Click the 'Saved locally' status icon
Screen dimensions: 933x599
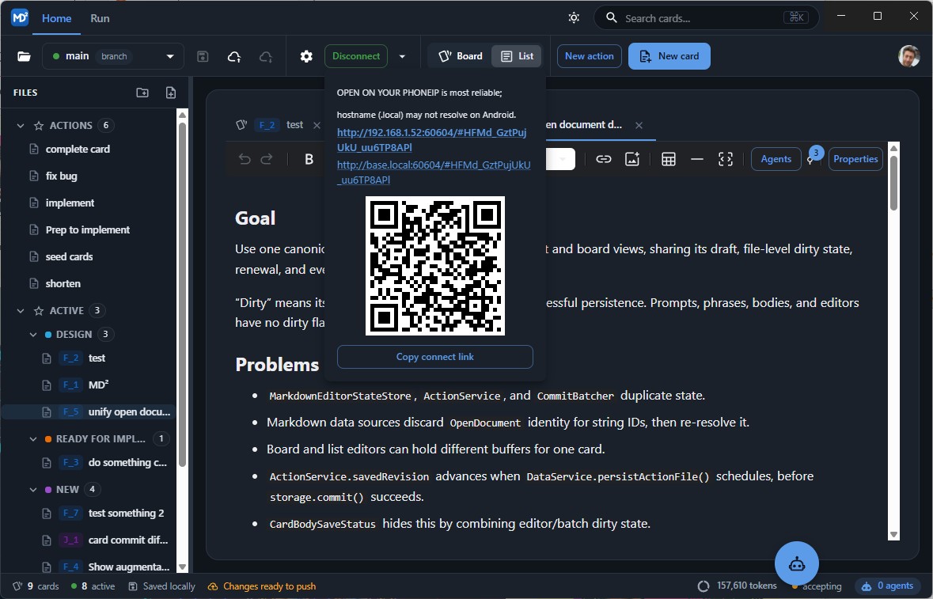tap(133, 586)
